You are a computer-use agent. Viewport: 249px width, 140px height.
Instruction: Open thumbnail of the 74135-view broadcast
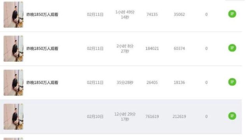pyautogui.click(x=14, y=14)
